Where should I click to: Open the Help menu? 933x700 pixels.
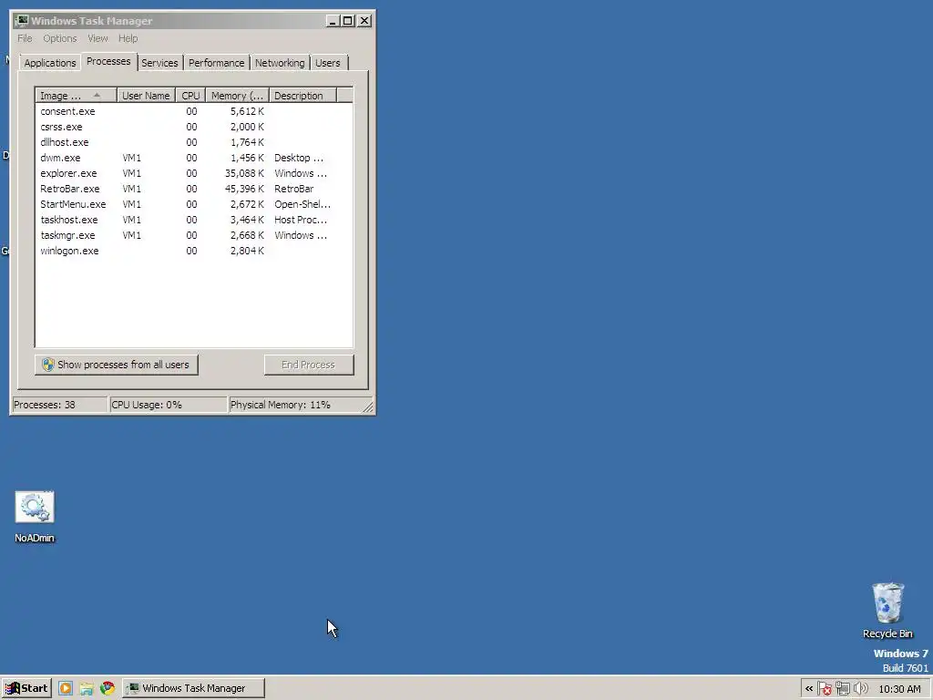pyautogui.click(x=128, y=38)
